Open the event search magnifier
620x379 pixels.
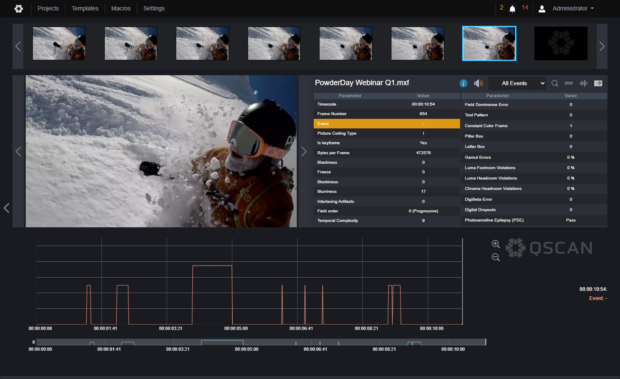pos(555,83)
